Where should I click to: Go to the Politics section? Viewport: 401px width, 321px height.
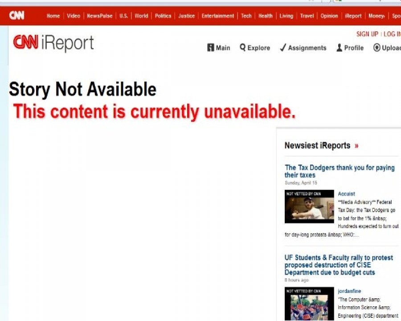pos(163,16)
